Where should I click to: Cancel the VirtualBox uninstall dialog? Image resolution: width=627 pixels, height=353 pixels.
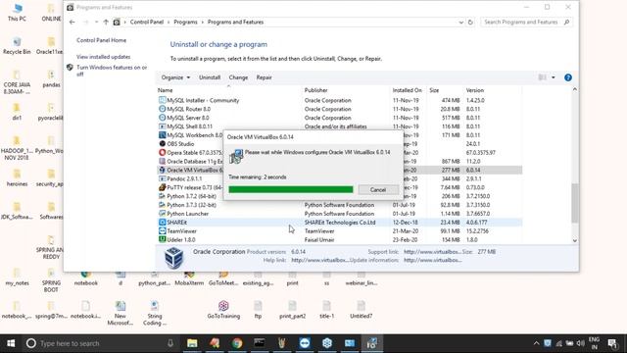click(x=378, y=189)
